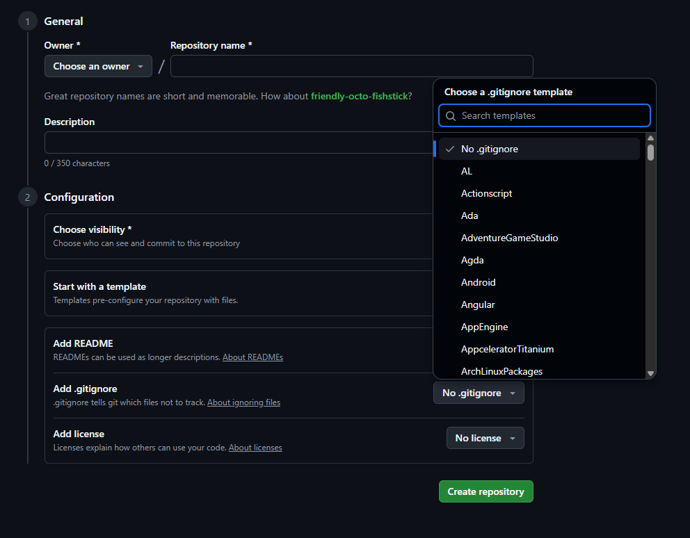Image resolution: width=690 pixels, height=538 pixels.
Task: Click the Add README label
Action: tap(83, 343)
